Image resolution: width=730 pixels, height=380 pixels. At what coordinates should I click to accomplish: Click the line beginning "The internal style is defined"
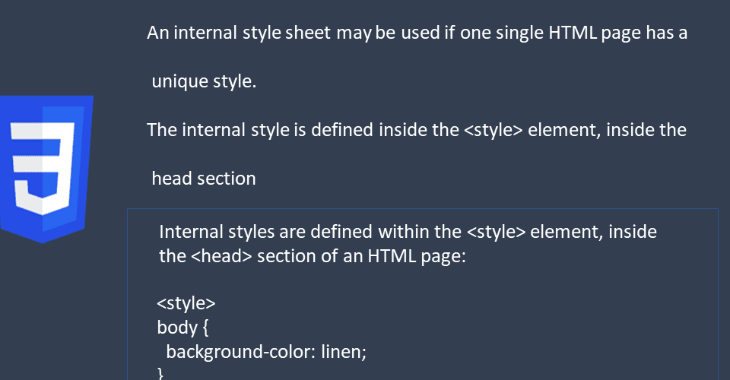[x=417, y=130]
